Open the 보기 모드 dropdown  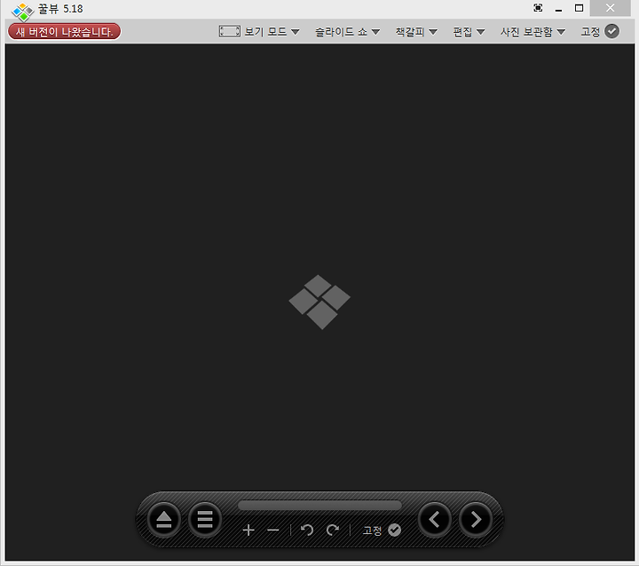pos(272,31)
